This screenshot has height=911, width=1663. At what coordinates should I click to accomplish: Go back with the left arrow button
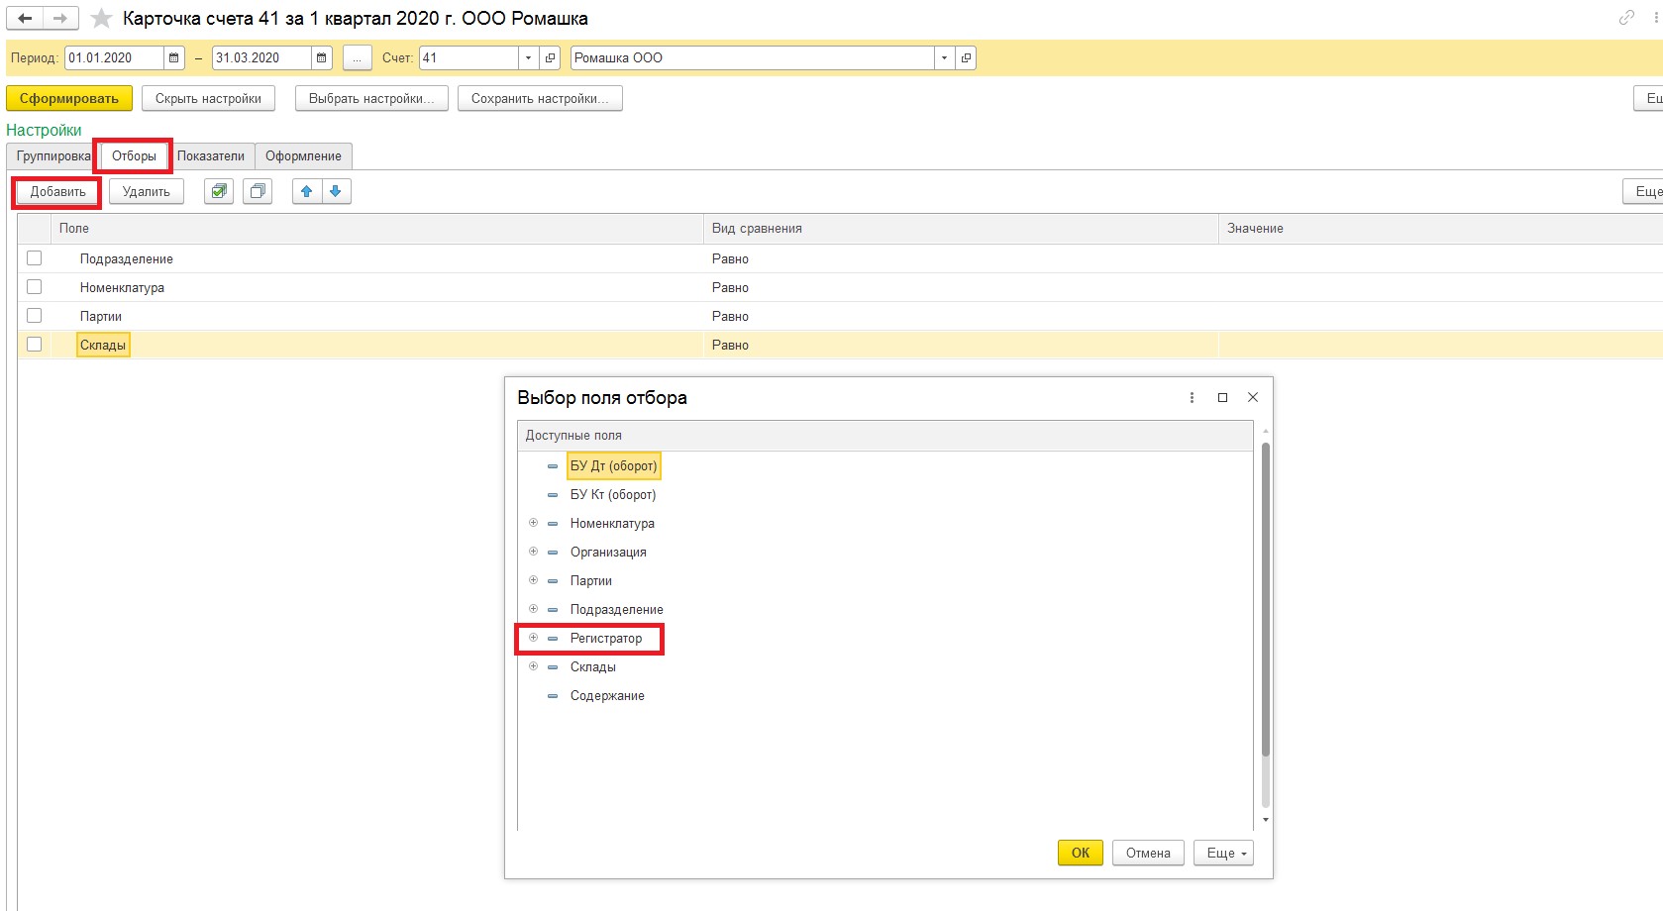[x=25, y=18]
